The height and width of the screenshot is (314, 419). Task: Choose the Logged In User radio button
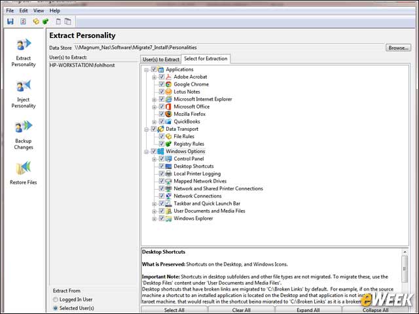click(55, 300)
